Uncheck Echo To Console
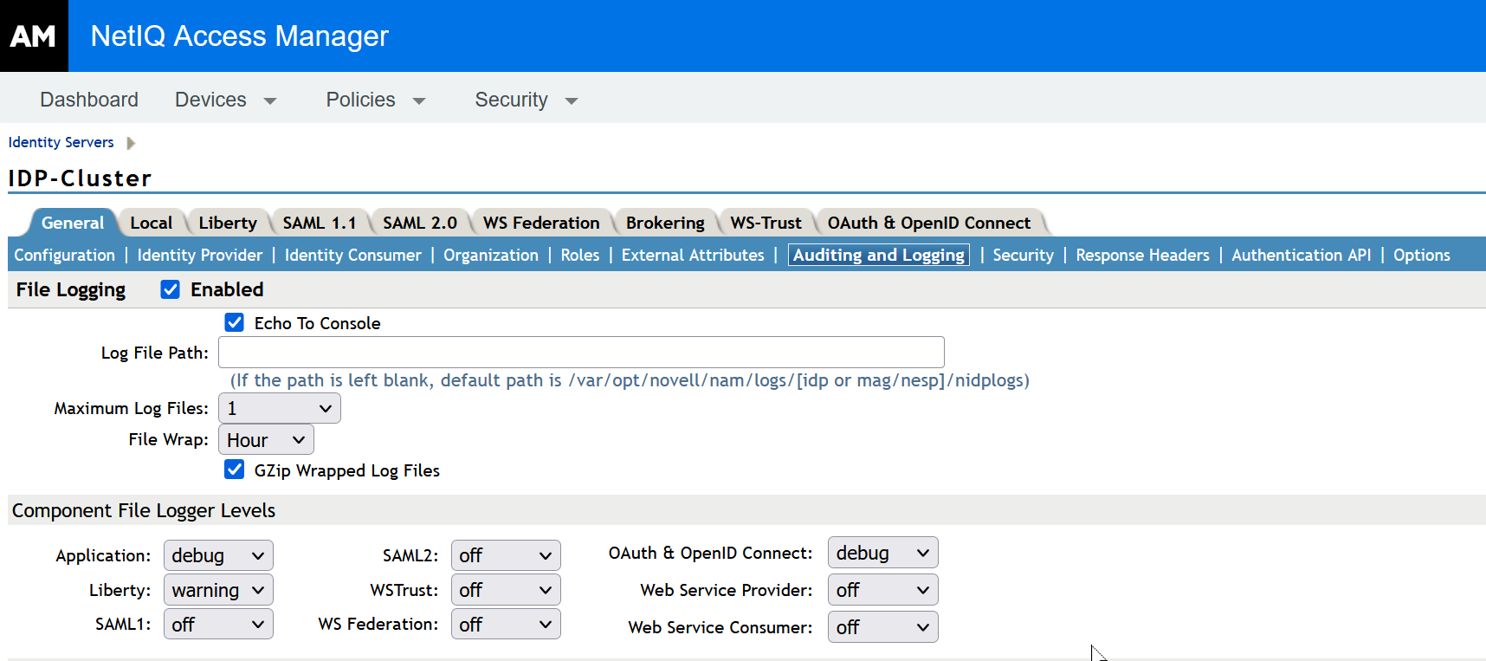 click(x=234, y=323)
